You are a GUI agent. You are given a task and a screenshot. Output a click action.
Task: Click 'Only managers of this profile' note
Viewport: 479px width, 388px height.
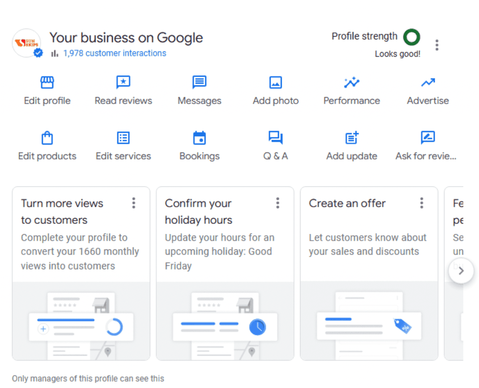click(x=88, y=378)
